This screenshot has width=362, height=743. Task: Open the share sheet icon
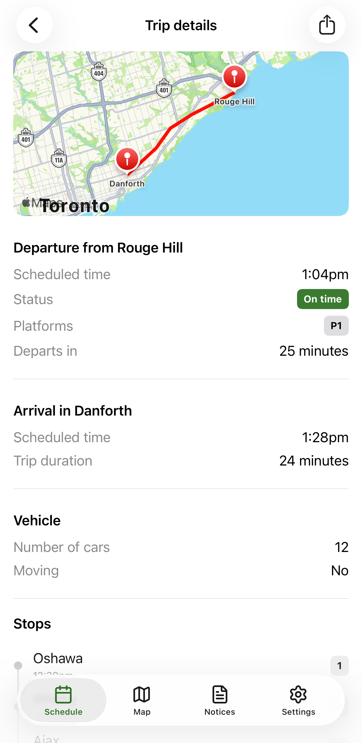pos(327,25)
